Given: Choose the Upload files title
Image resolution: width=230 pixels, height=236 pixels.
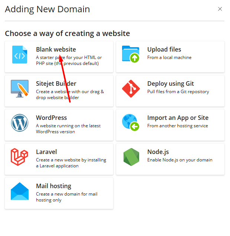Looking at the screenshot, I should (x=164, y=49).
